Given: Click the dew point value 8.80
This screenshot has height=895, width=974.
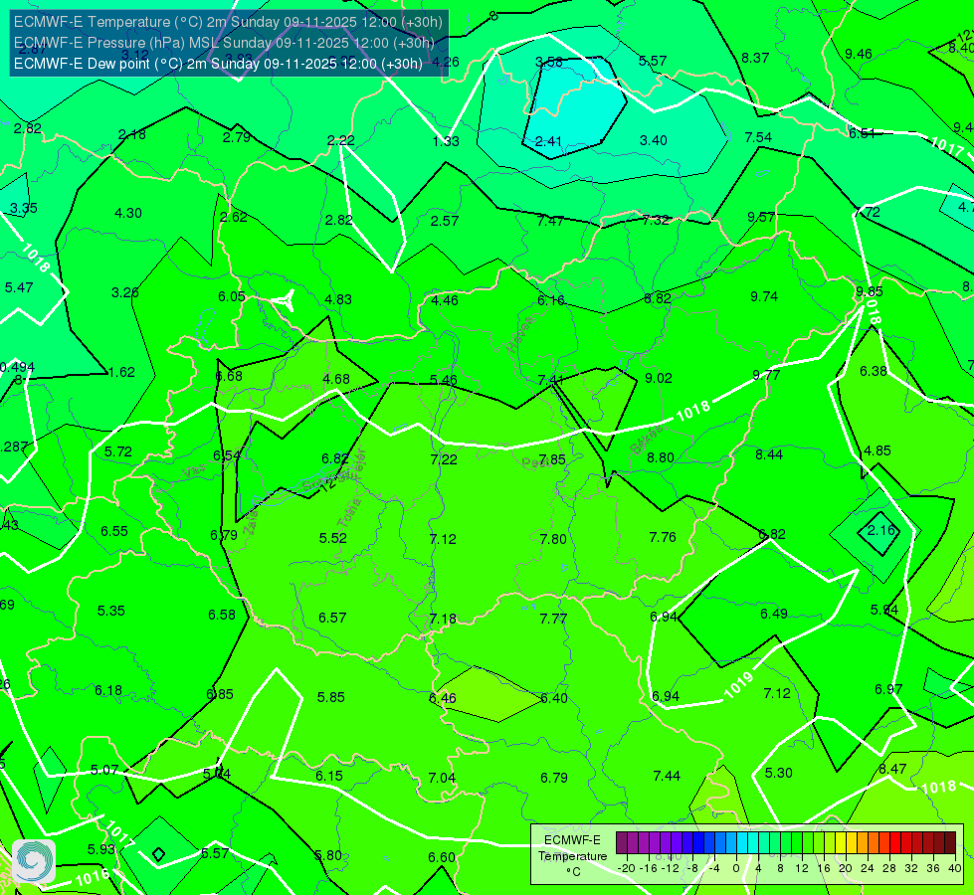Looking at the screenshot, I should 661,457.
